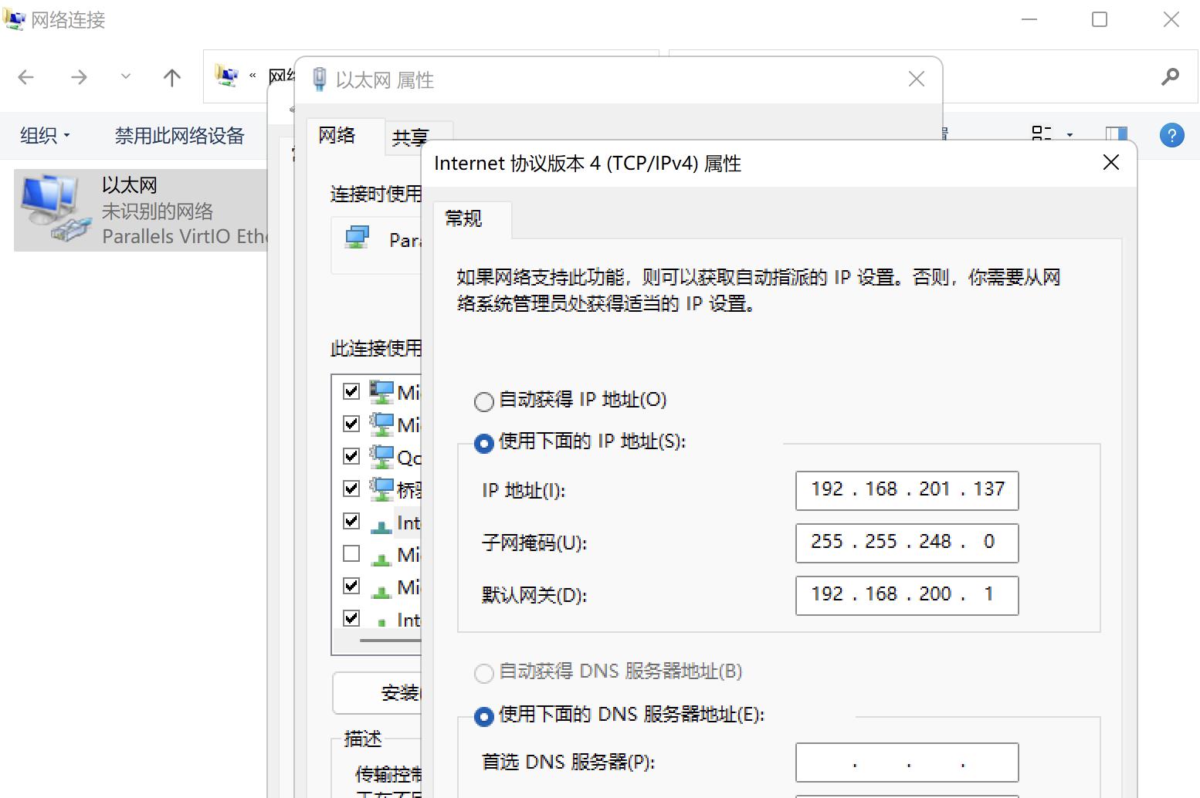Image resolution: width=1200 pixels, height=798 pixels.
Task: Click the 以太网 connection name text
Action: [x=130, y=185]
